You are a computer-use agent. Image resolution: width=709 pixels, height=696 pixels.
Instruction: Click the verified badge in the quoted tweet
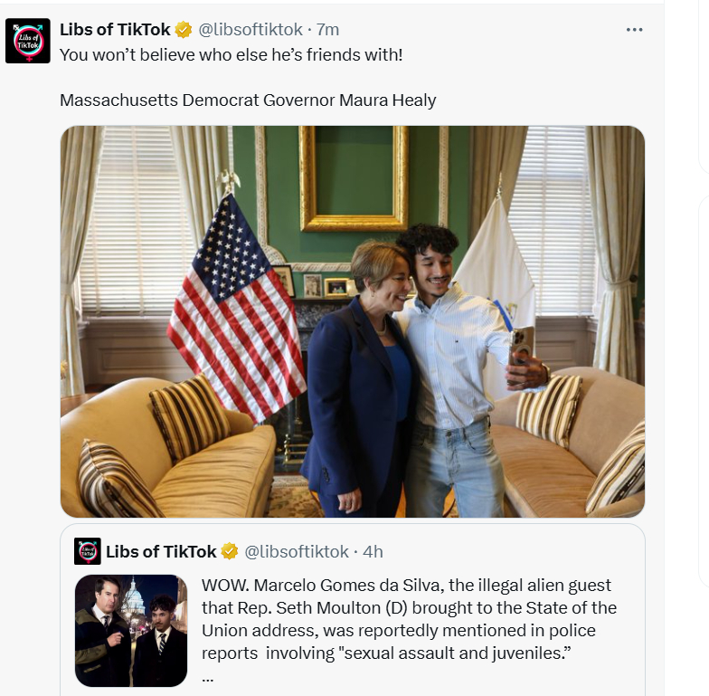click(x=230, y=551)
